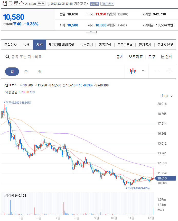Click the candlestick chart type icon
The image size is (178, 221).
click(x=133, y=71)
